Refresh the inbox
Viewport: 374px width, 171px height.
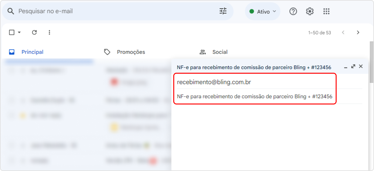click(34, 32)
